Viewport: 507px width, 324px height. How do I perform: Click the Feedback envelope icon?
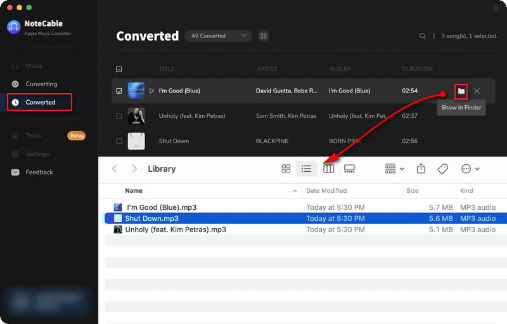click(x=15, y=172)
